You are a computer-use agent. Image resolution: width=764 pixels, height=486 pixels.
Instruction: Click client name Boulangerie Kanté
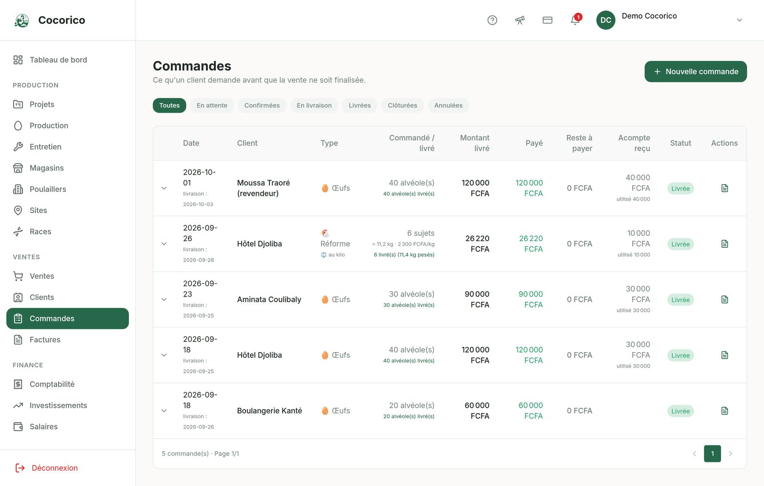coord(269,411)
